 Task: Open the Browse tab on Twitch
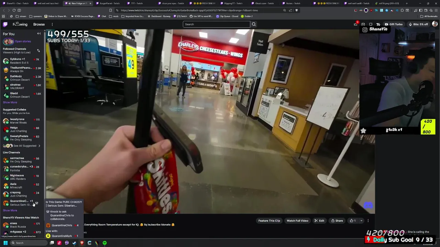39,24
